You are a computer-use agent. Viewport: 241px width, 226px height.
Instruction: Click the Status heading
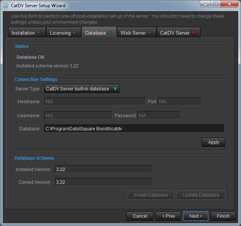(x=22, y=46)
